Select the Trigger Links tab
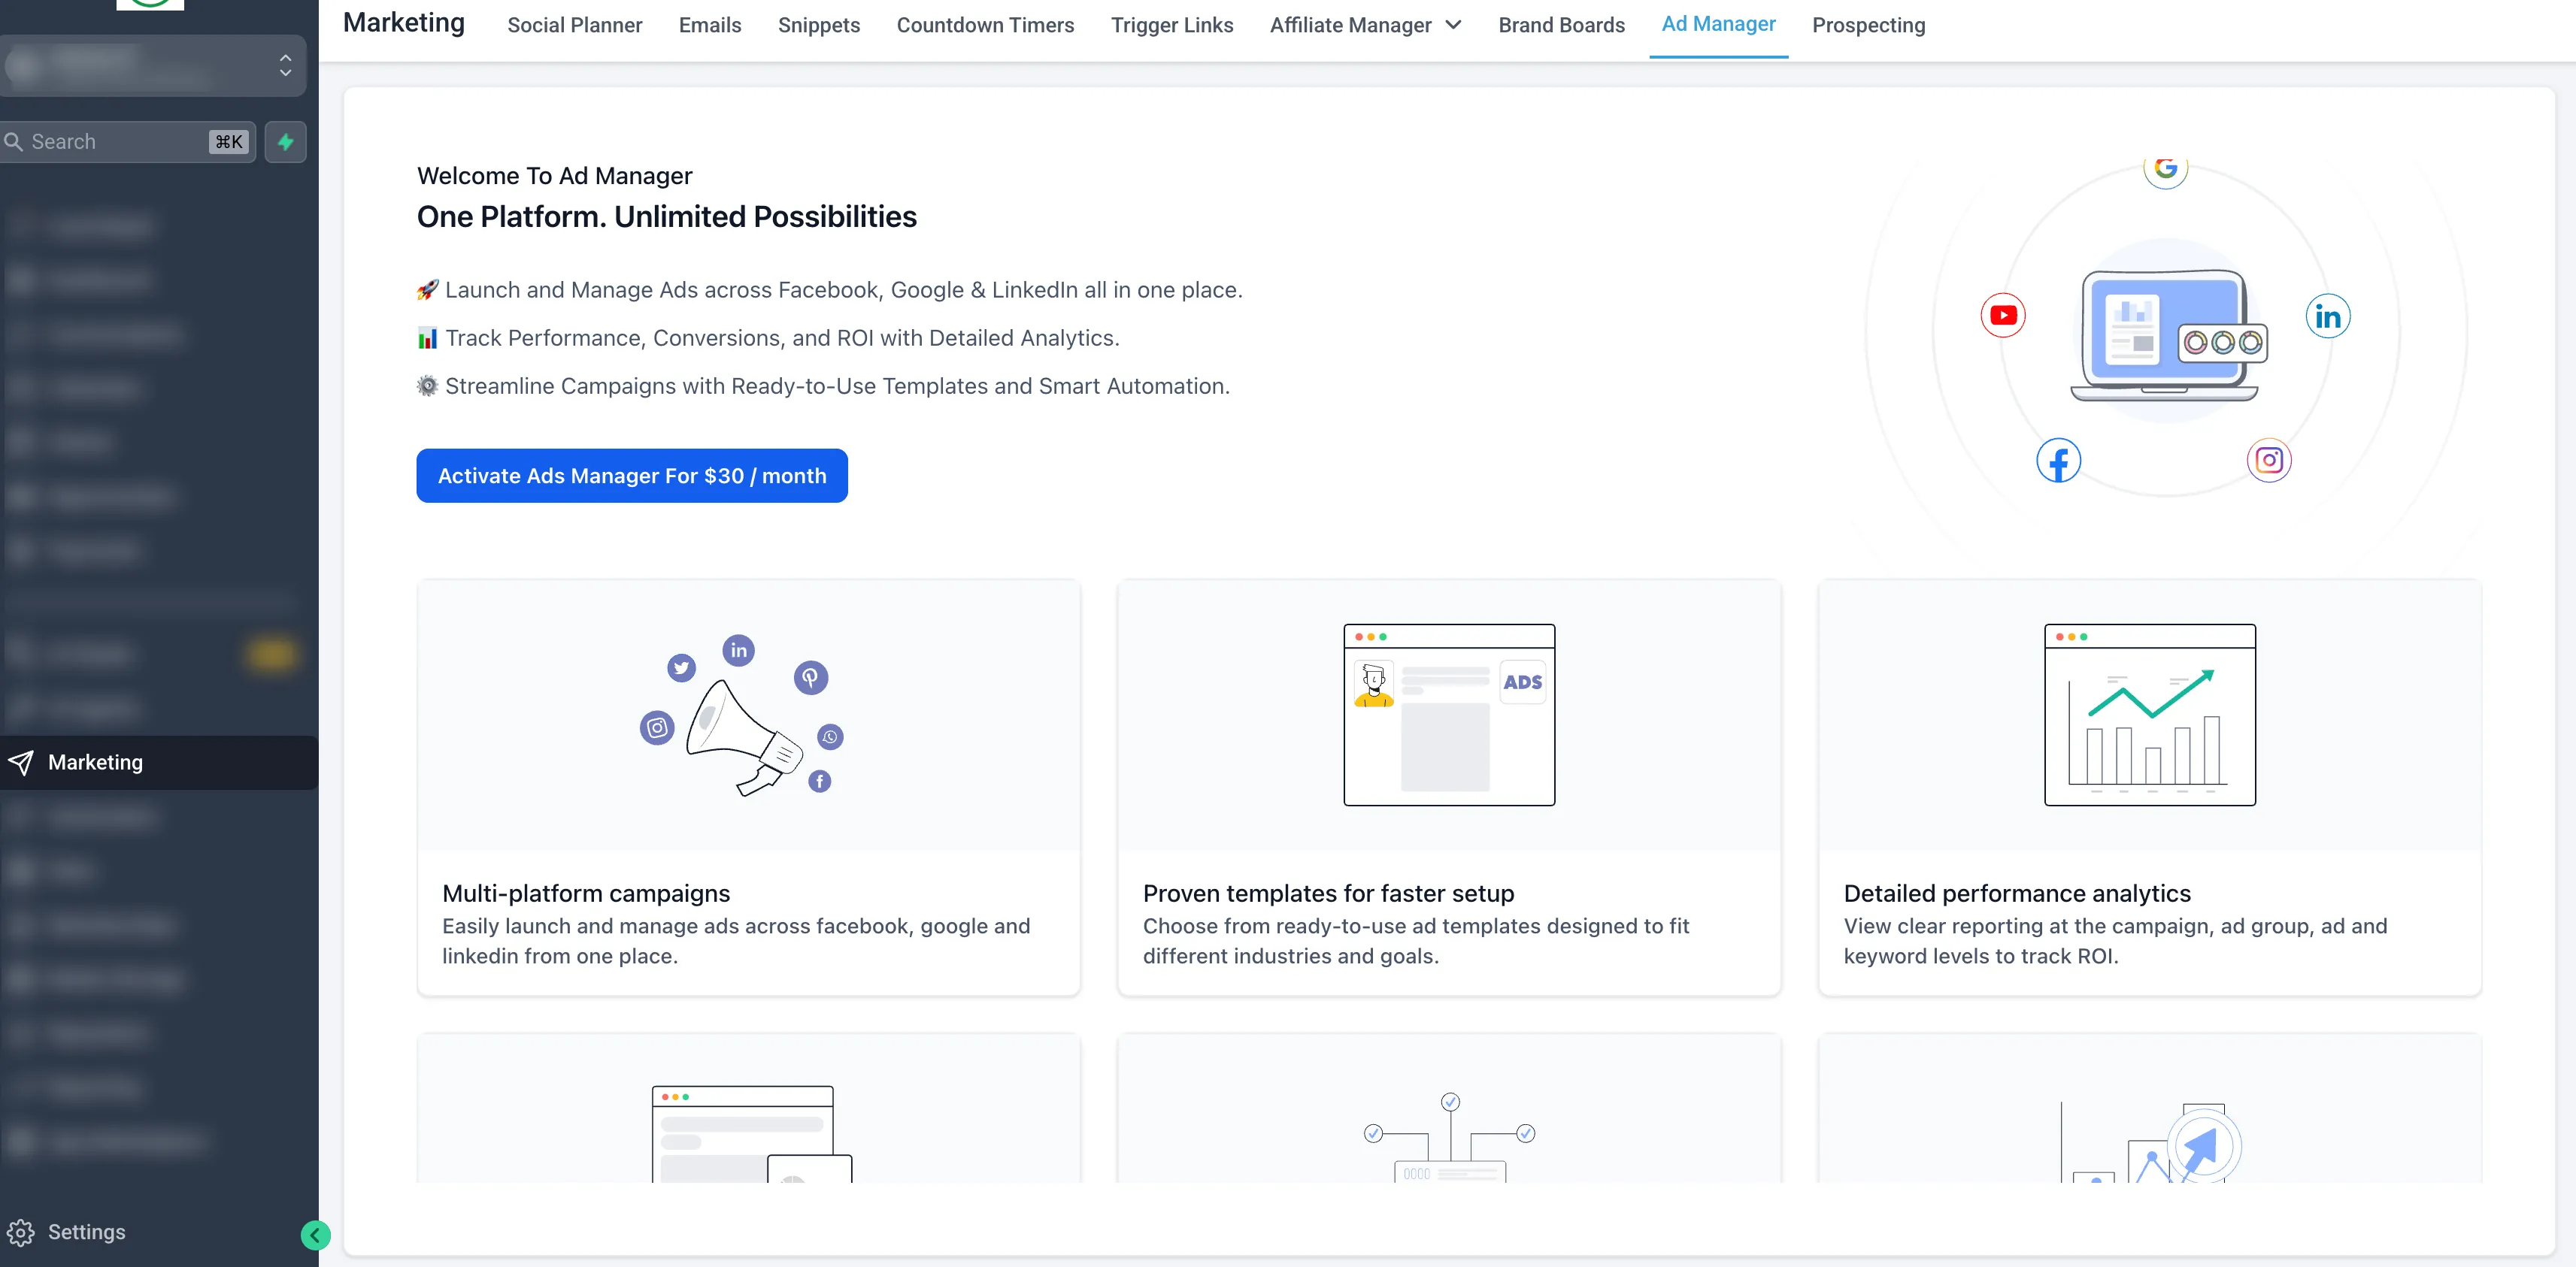 click(1171, 25)
